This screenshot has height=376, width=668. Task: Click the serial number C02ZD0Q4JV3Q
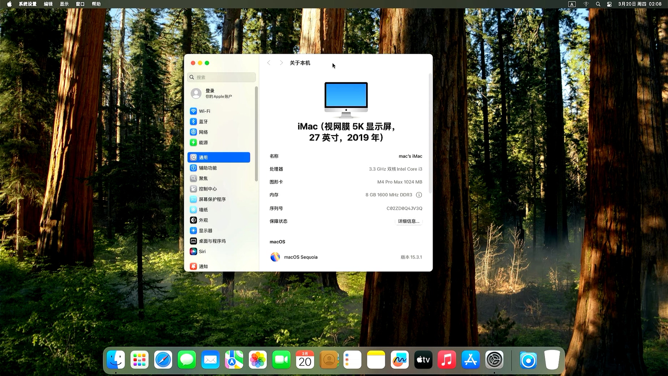tap(404, 208)
